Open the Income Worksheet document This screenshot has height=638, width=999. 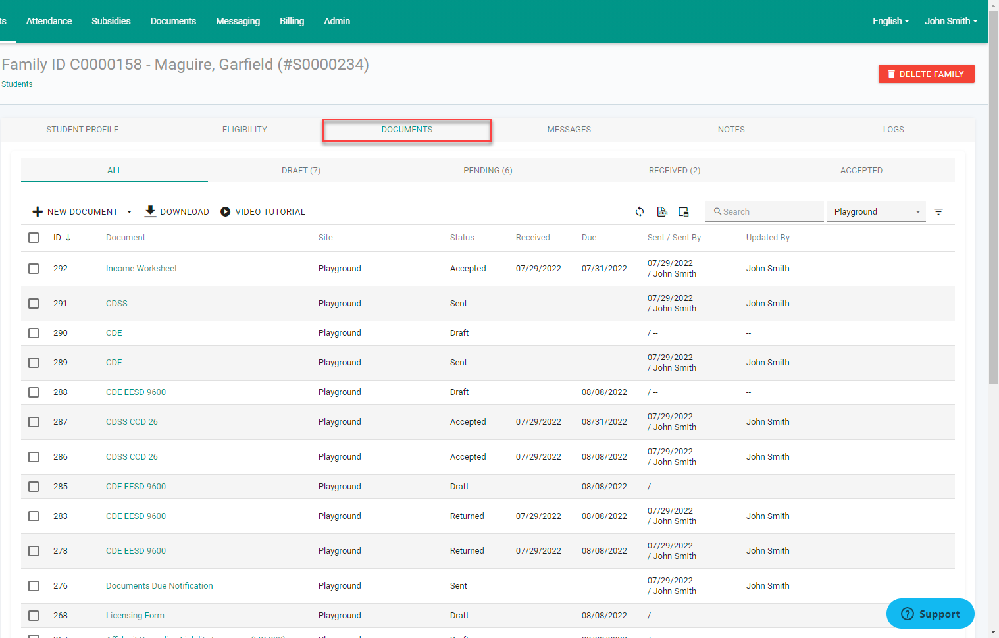pyautogui.click(x=141, y=269)
